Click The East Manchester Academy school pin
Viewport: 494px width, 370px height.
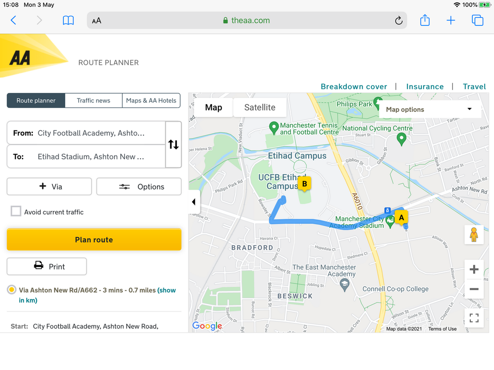344,285
